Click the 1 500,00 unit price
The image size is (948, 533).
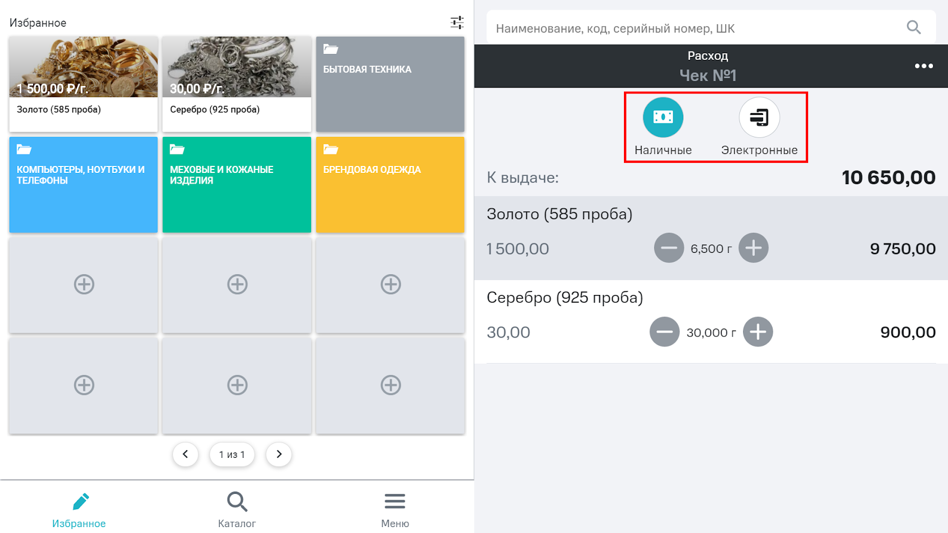pos(518,249)
